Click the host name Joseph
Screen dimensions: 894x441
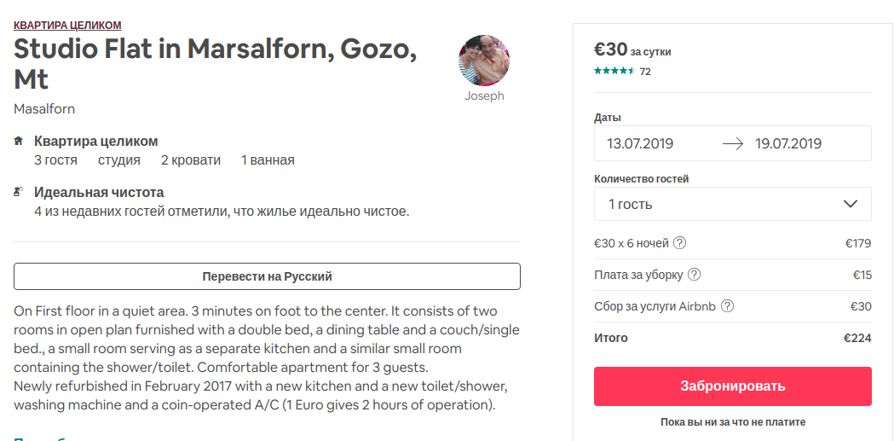coord(484,96)
